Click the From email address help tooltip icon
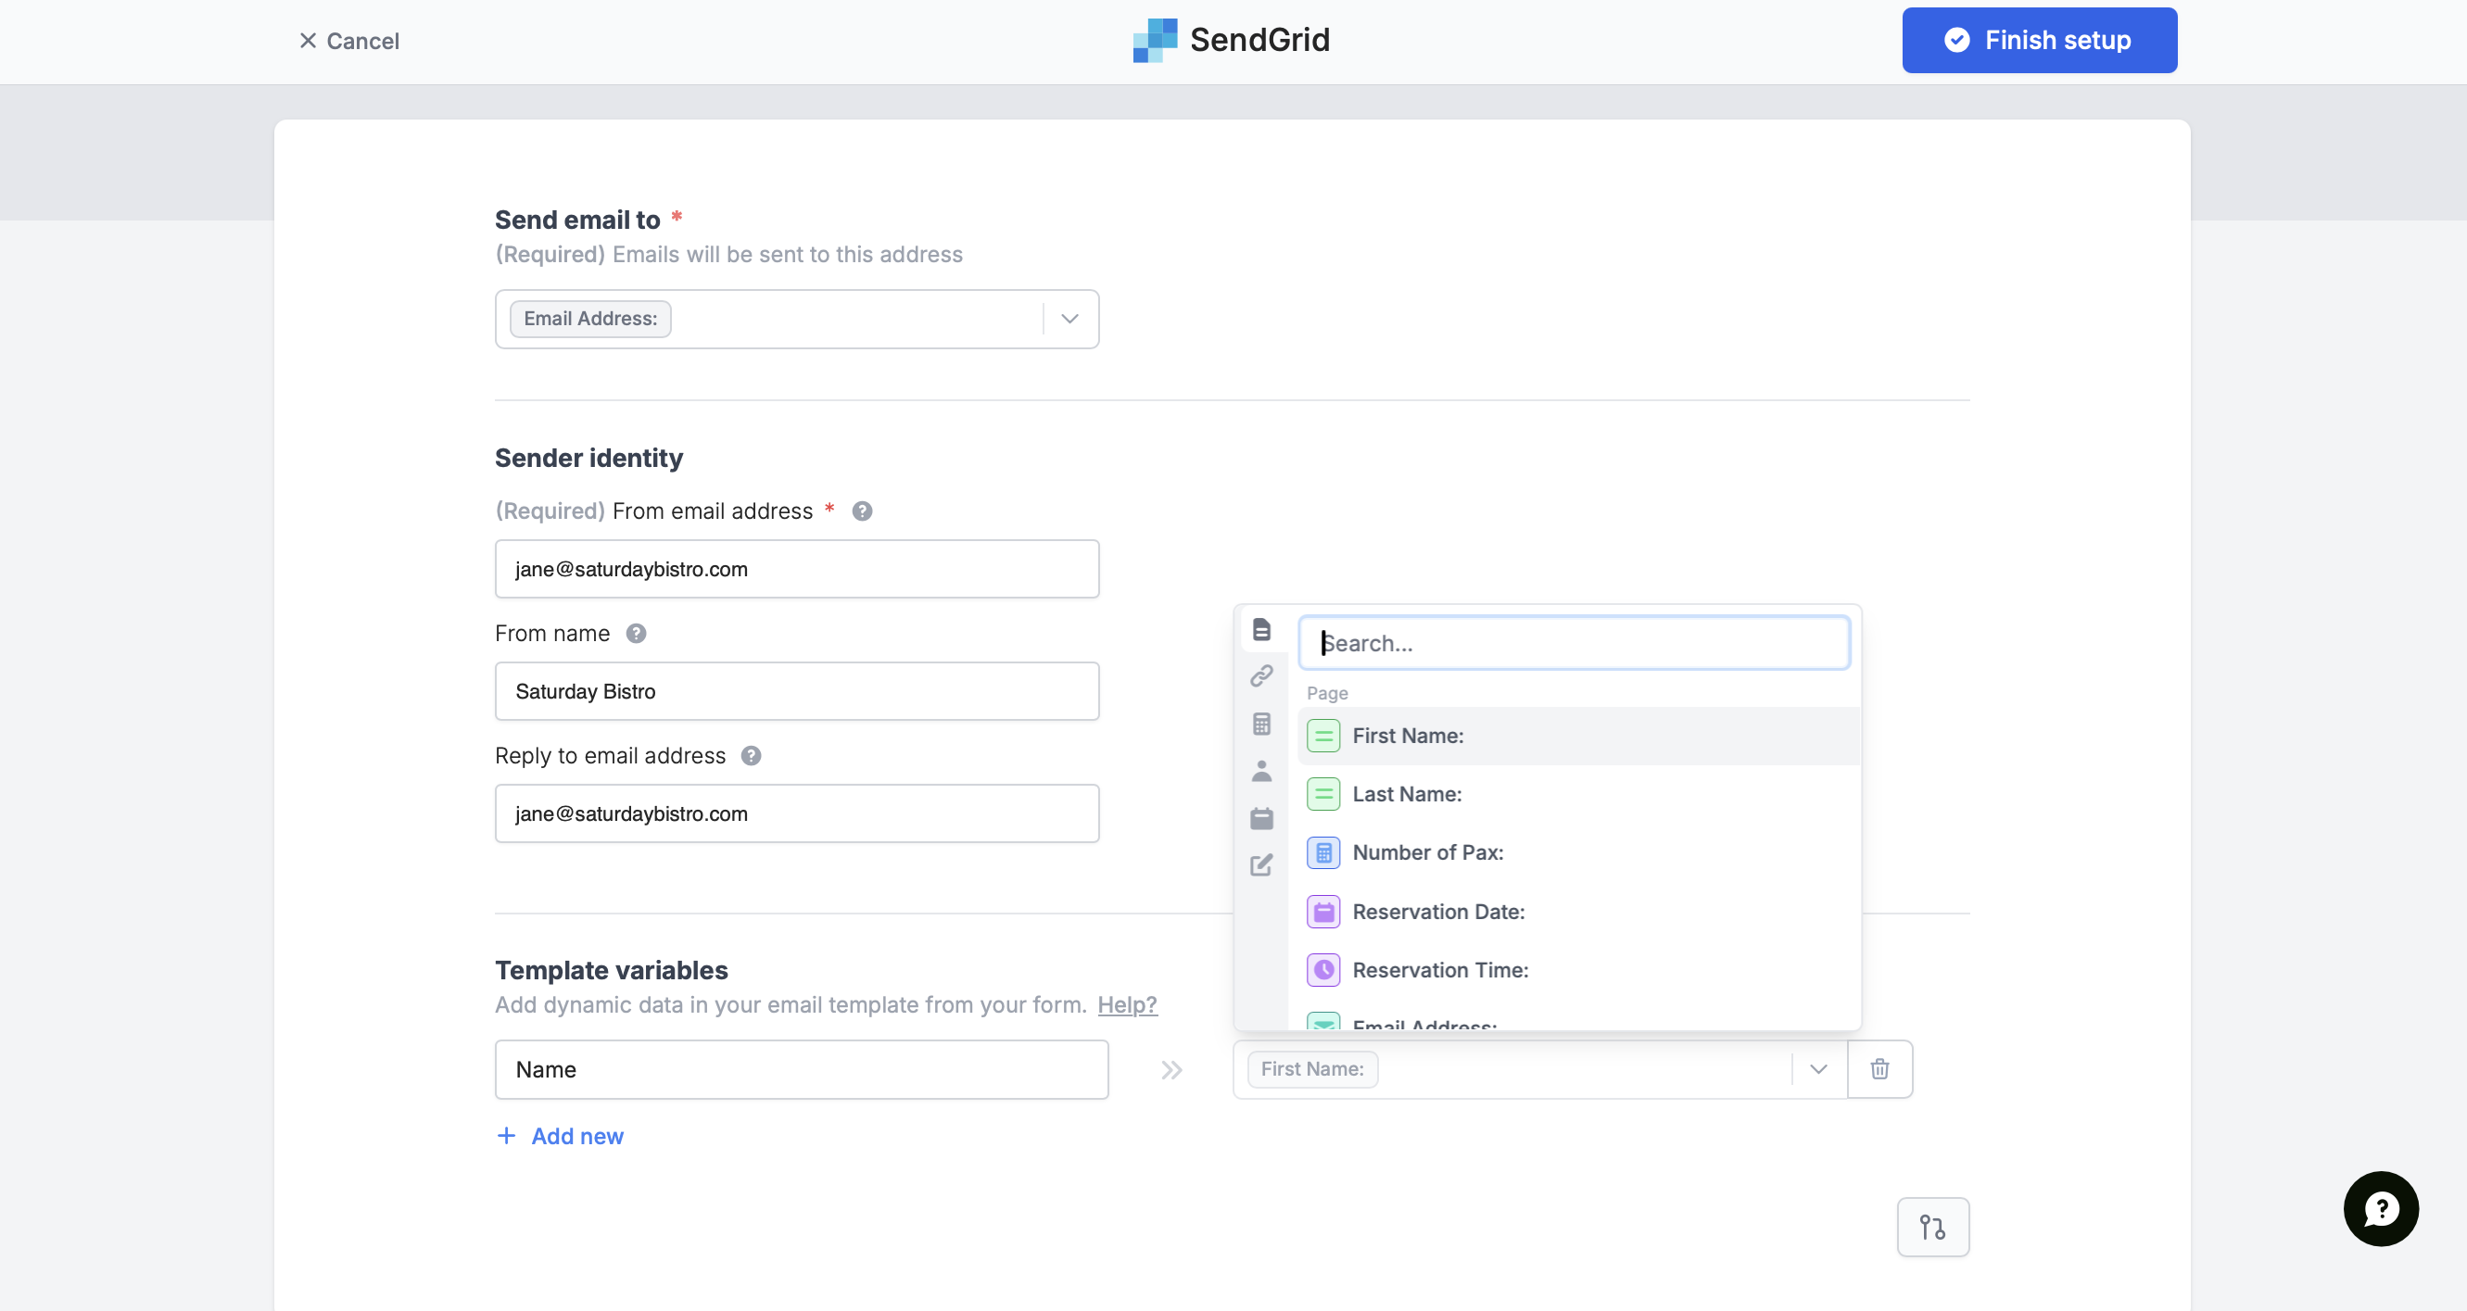This screenshot has height=1311, width=2467. pos(861,511)
